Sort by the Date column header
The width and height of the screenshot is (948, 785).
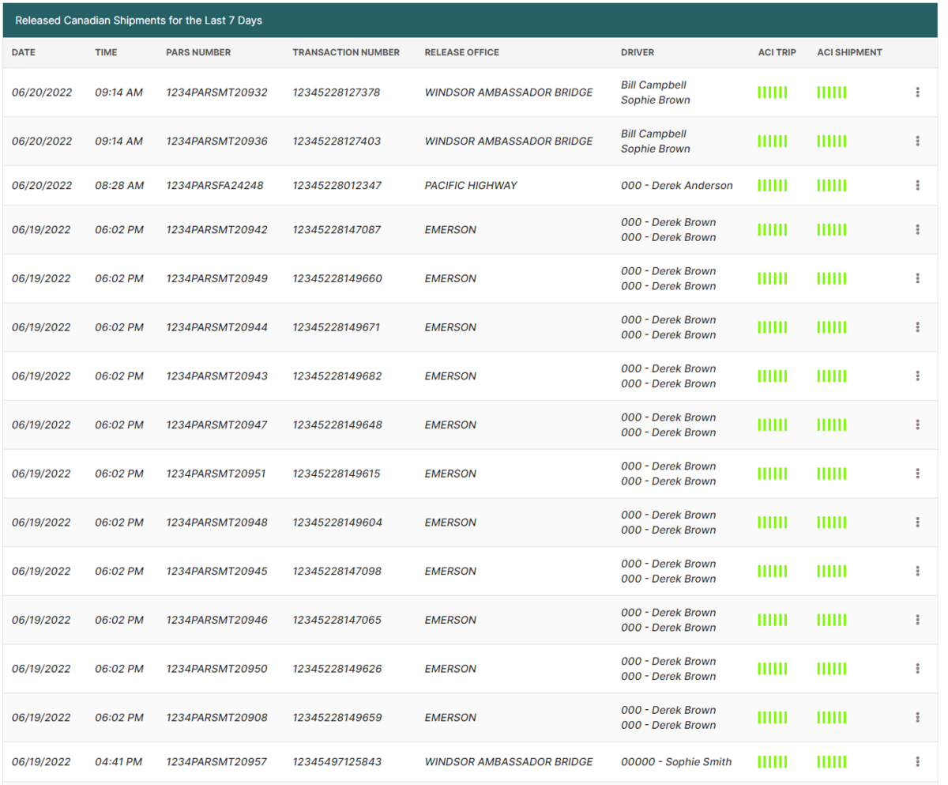tap(24, 53)
